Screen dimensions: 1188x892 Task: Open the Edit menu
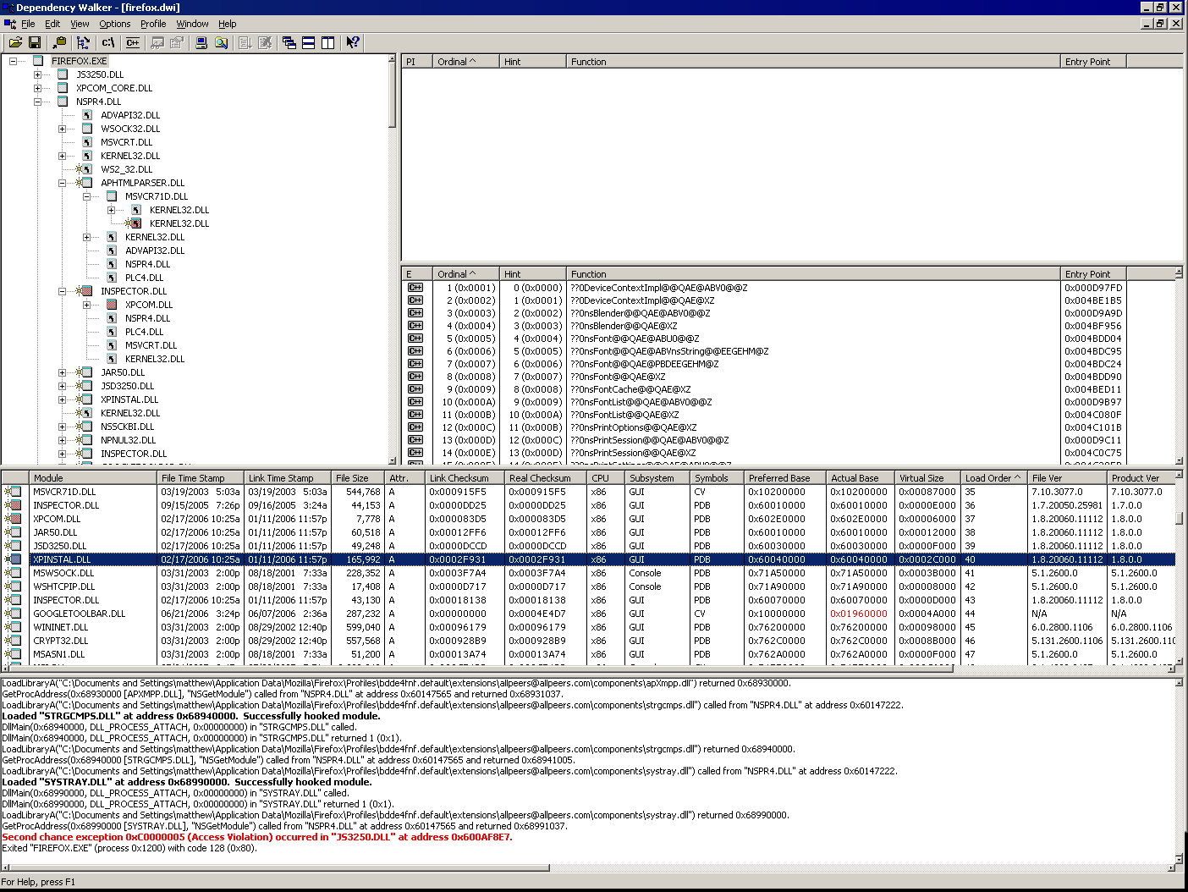(x=52, y=24)
